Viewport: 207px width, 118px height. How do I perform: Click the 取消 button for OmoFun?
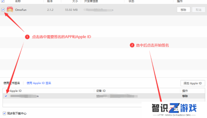coord(198,9)
